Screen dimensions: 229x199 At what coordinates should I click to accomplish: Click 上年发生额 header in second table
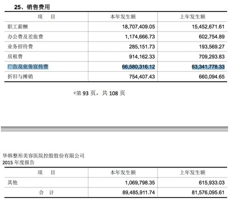tap(193, 173)
